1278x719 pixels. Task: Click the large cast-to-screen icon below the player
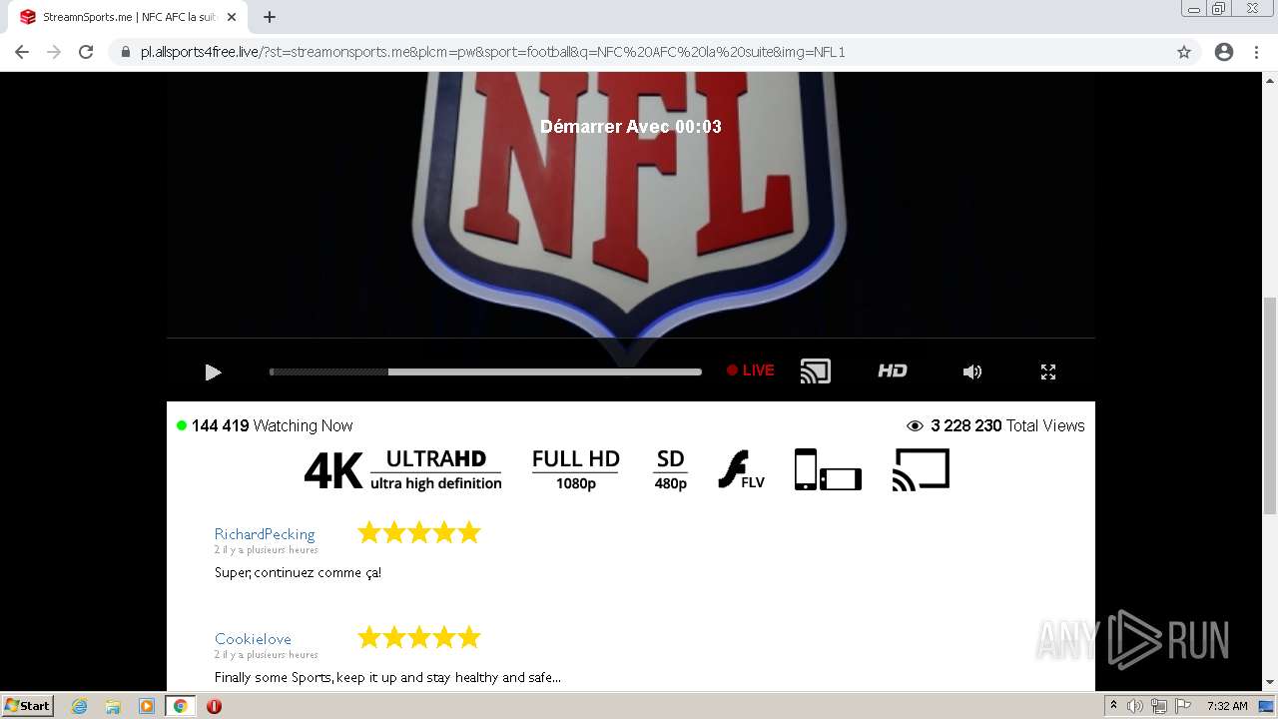click(921, 469)
